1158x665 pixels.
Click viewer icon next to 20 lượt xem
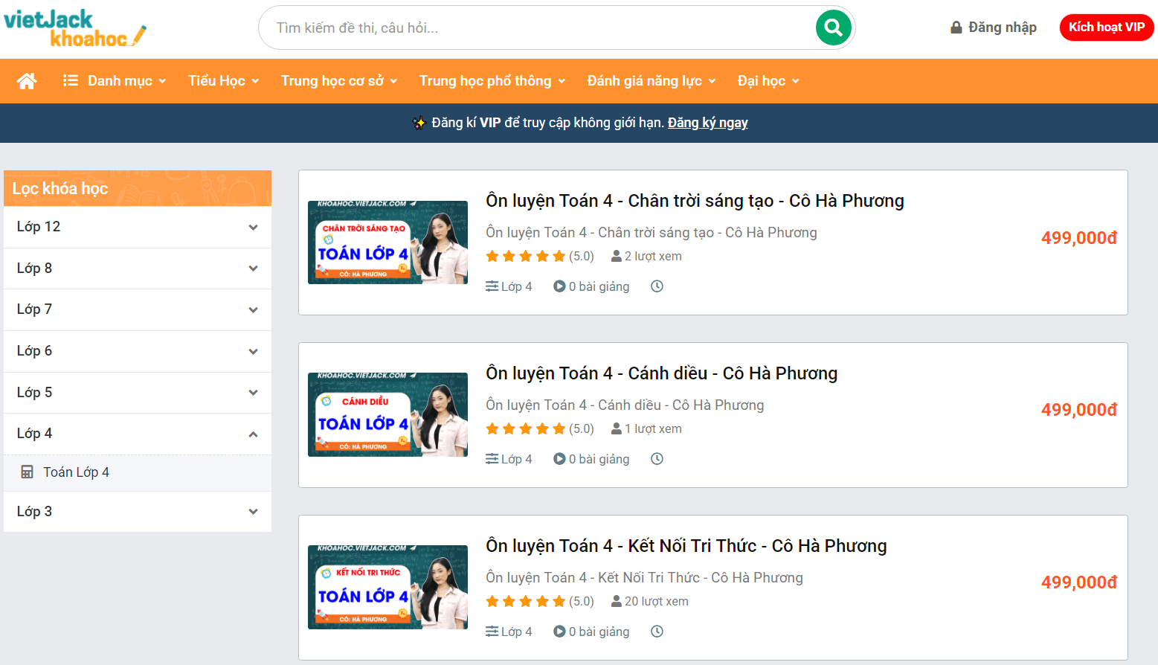[x=617, y=601]
